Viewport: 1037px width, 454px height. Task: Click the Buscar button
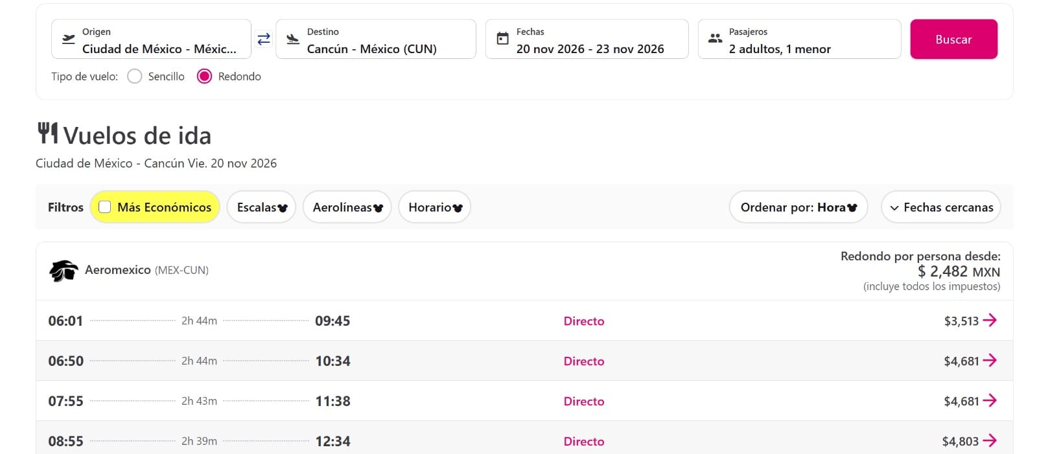953,40
